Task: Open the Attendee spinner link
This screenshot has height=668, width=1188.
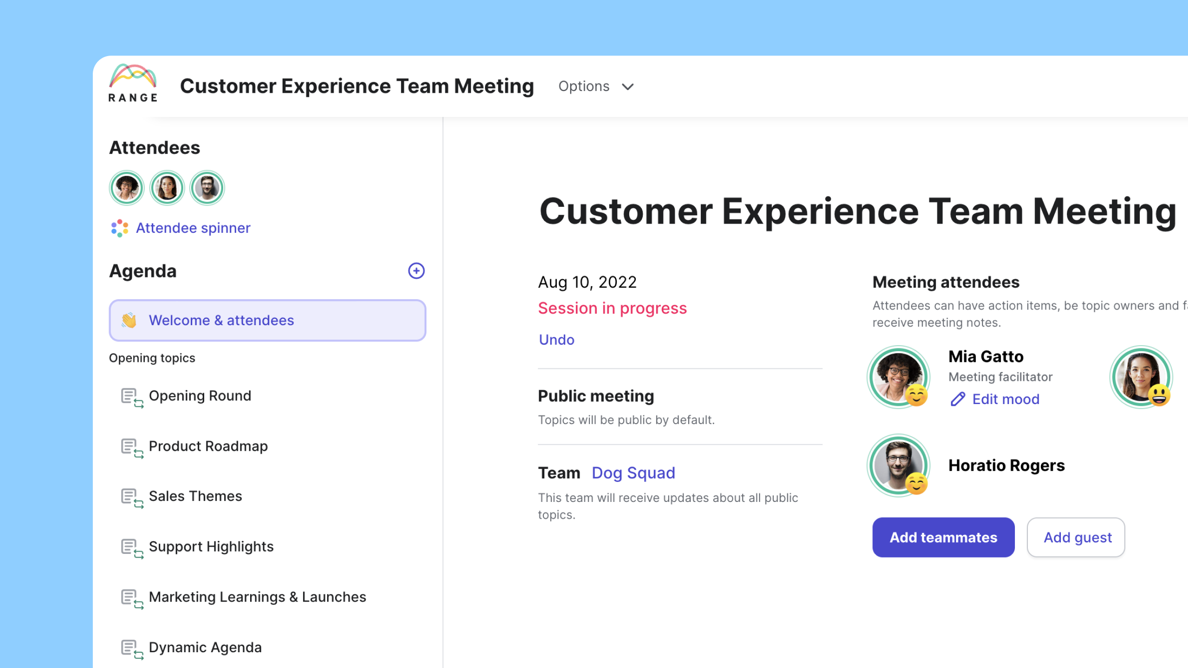Action: click(x=193, y=228)
